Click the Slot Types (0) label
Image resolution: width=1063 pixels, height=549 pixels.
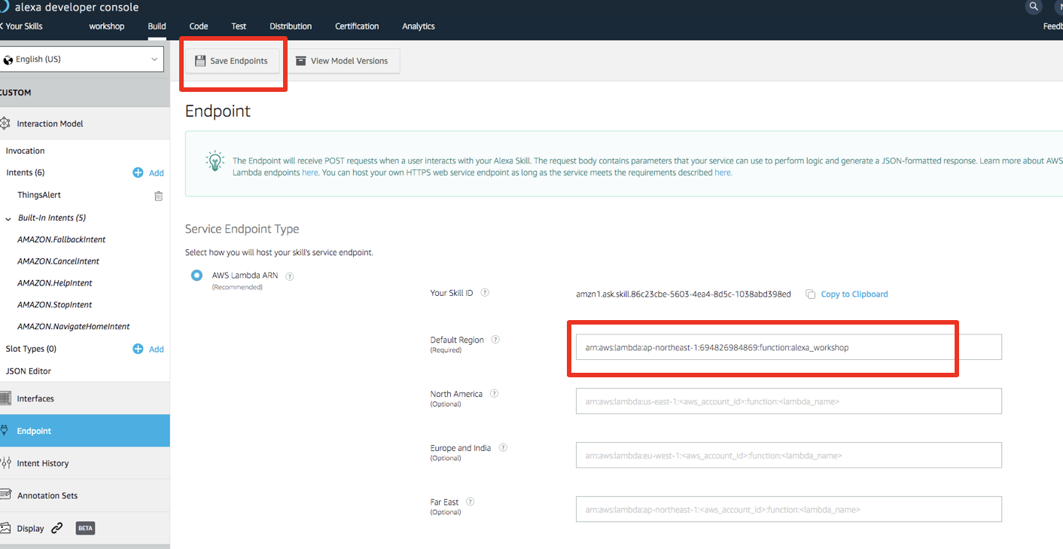click(31, 349)
